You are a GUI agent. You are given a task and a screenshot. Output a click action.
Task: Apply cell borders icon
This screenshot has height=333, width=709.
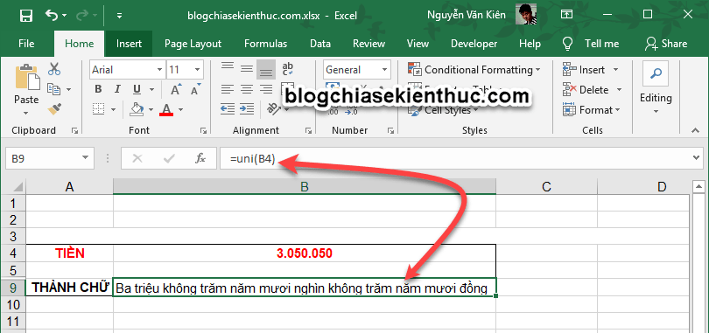[x=98, y=109]
